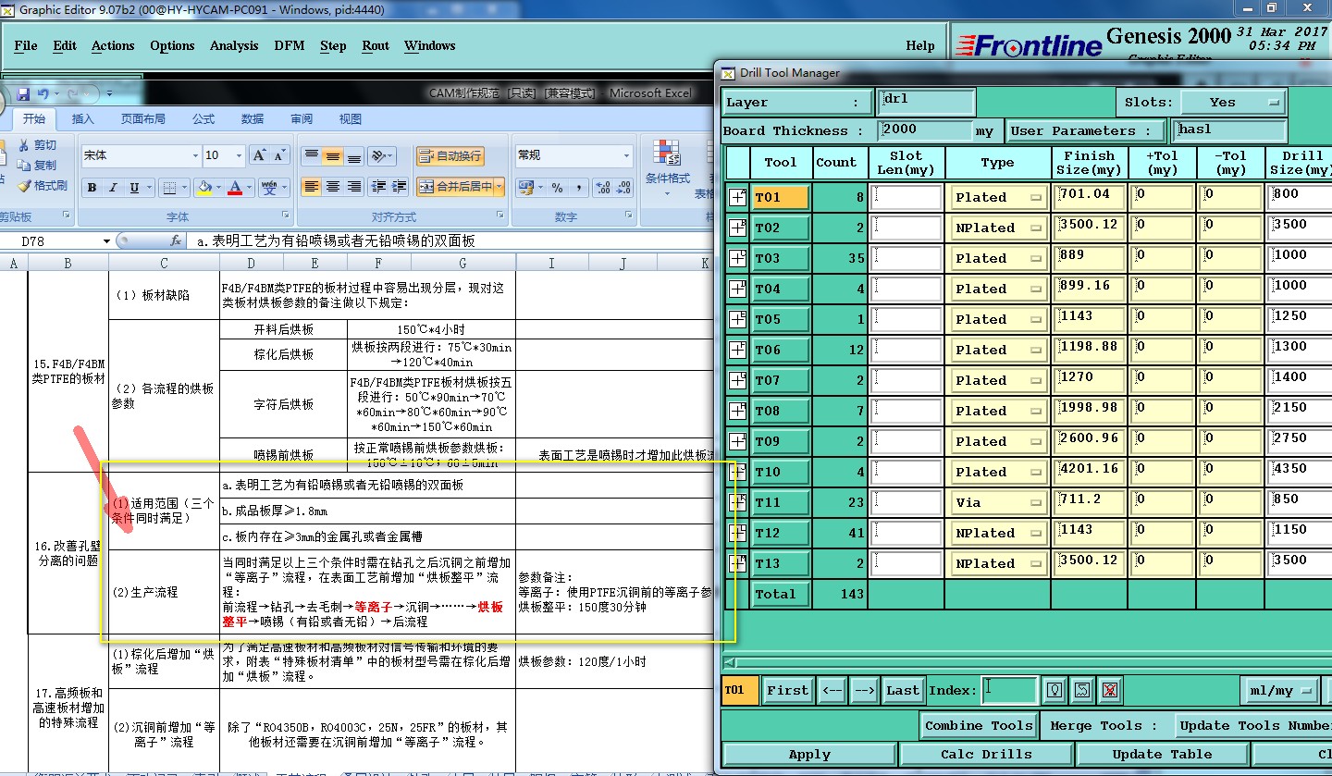
Task: Toggle Italic formatting in Excel
Action: coord(113,188)
